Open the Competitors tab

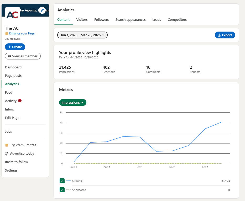[x=177, y=19]
